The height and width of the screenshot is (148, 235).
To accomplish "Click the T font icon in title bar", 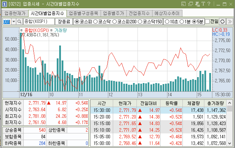I will tap(203, 4).
